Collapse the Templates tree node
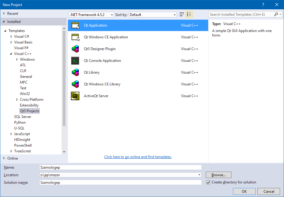Screen dimensions: 284x197 [x=5, y=31]
